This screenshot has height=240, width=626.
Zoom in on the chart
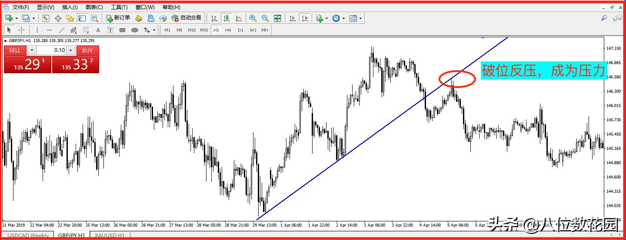[253, 18]
